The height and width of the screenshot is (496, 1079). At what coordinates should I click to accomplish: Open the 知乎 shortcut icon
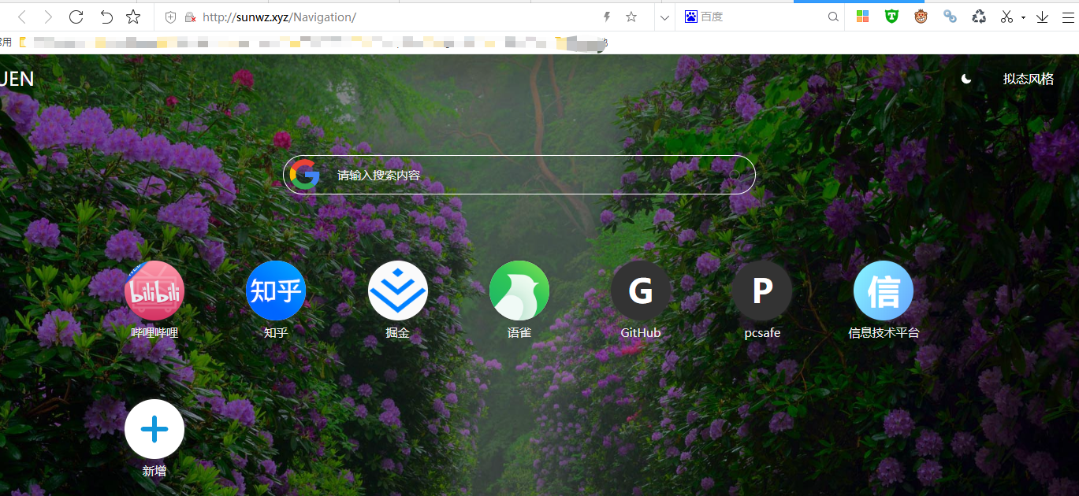point(276,291)
